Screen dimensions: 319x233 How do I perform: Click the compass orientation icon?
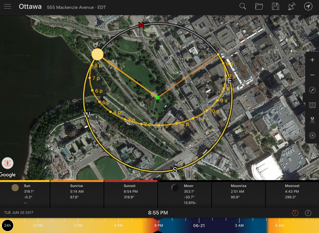(x=312, y=90)
